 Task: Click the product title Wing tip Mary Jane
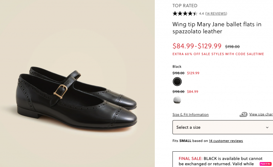tap(217, 28)
